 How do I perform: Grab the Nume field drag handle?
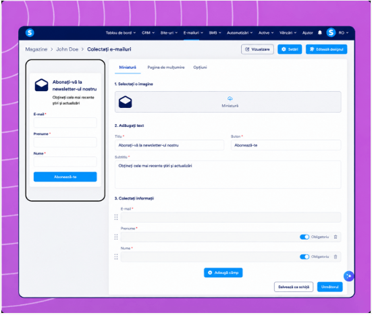click(116, 257)
